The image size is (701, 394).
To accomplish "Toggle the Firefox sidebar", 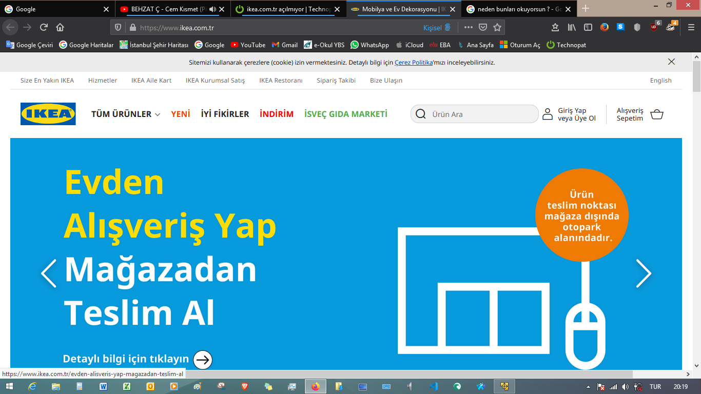I will coord(588,27).
